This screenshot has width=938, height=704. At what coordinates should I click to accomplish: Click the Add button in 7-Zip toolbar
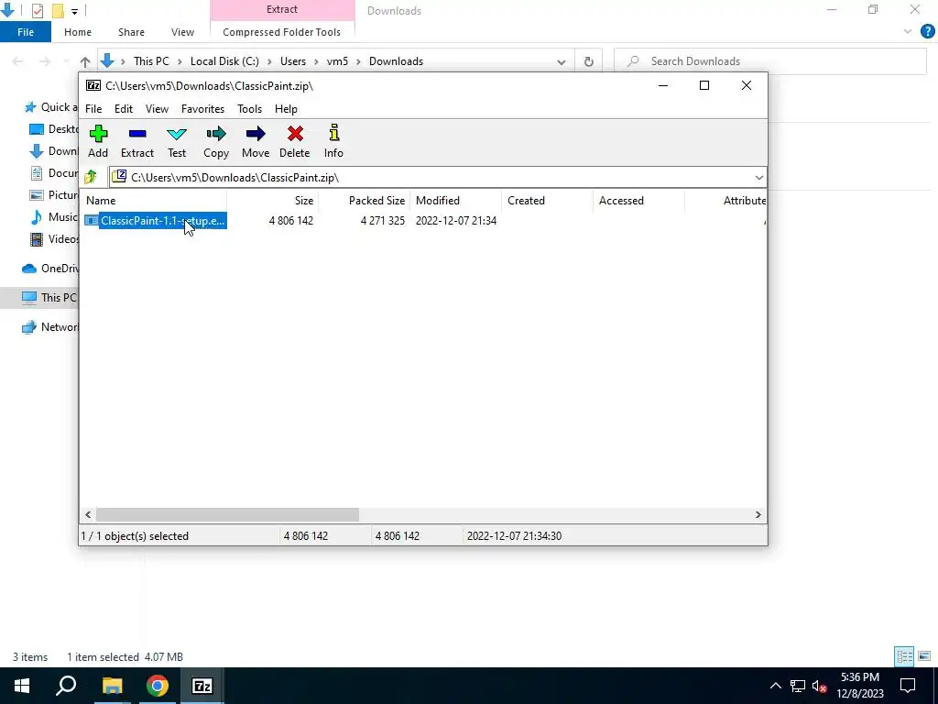98,141
